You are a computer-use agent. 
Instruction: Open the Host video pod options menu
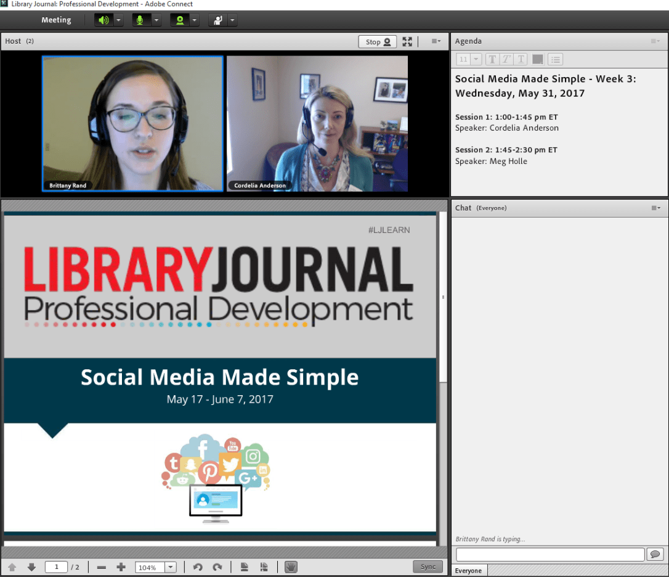[436, 42]
